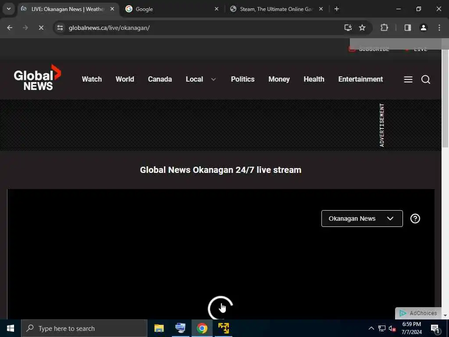Open the notifications center icon

pyautogui.click(x=435, y=329)
